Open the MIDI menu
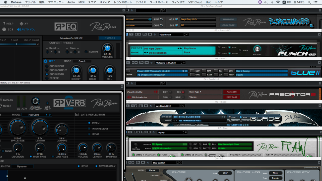Image resolution: width=322 pixels, height=181 pixels. [81, 2]
